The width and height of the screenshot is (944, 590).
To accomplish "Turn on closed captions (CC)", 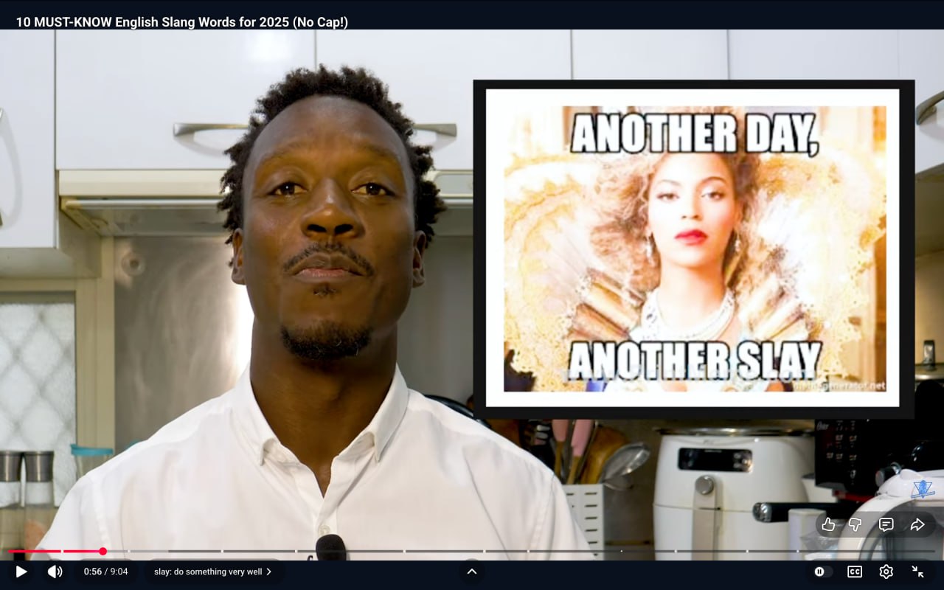I will (x=855, y=572).
